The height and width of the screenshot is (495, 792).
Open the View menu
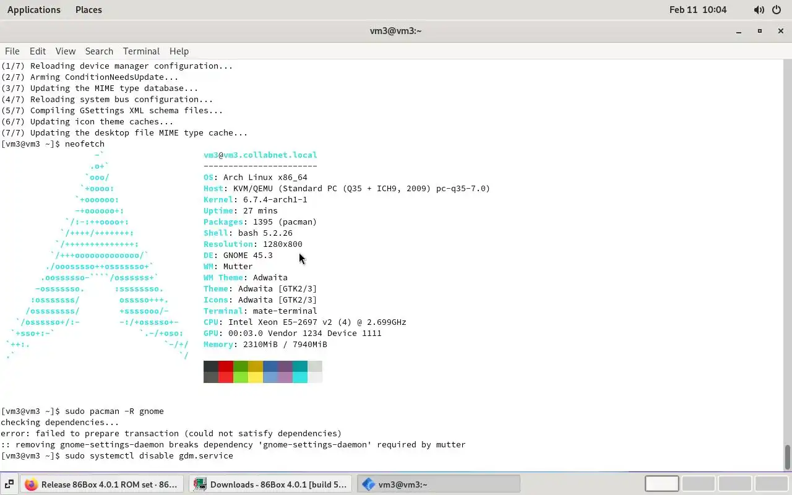(65, 51)
